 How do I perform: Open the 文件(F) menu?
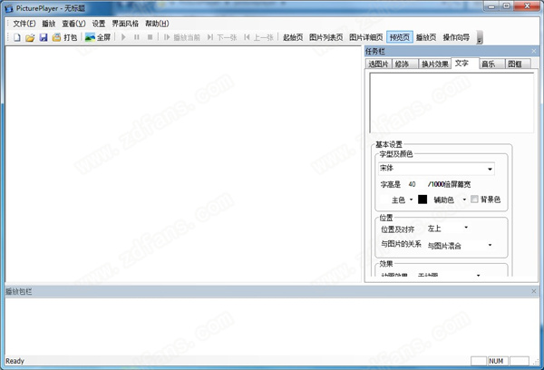click(24, 24)
